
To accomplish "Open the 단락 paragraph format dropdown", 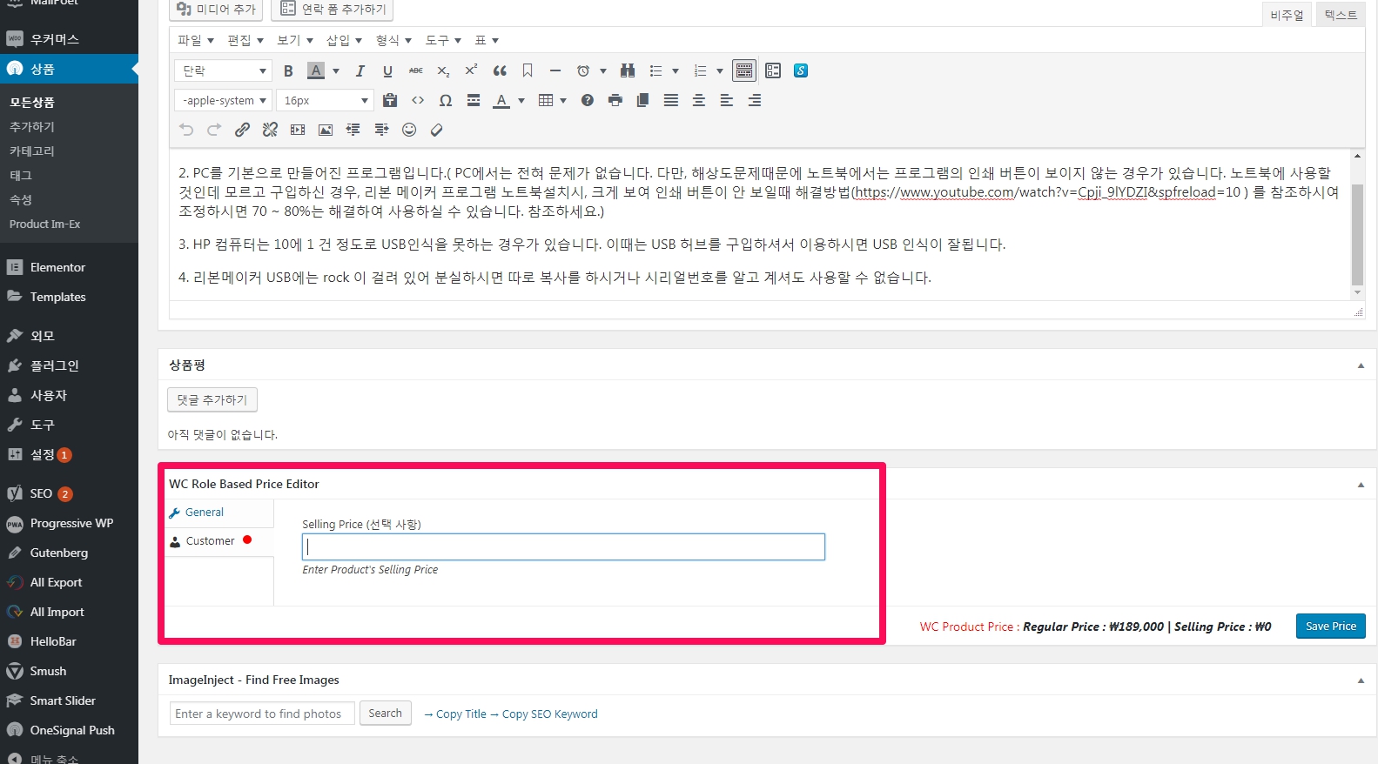I will (224, 71).
